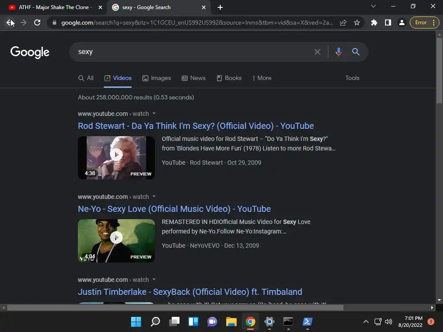Open the clock showing 7:01 PM

[x=410, y=322]
